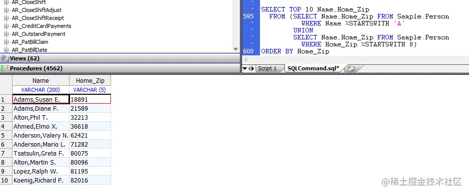Select the cell Alton,Phil T.
Image resolution: width=469 pixels, height=194 pixels.
point(41,117)
